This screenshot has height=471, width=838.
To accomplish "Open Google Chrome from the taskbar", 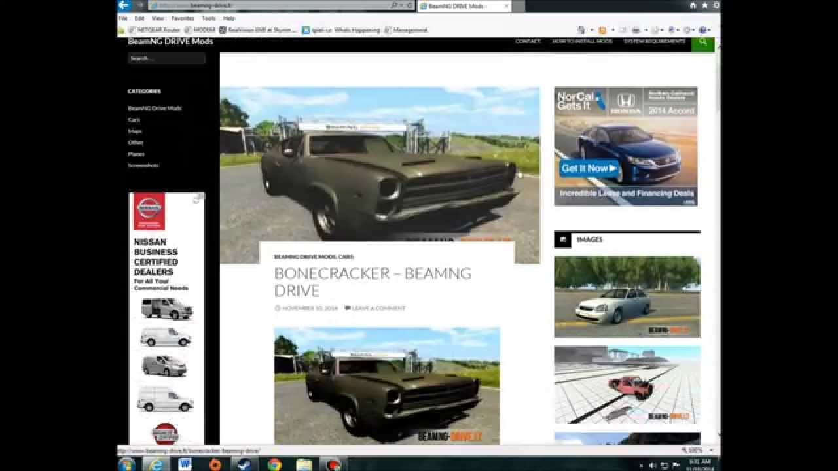I will (x=274, y=464).
